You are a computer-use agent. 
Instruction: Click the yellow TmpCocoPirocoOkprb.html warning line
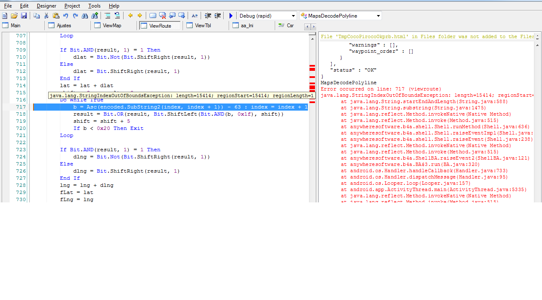(x=427, y=36)
